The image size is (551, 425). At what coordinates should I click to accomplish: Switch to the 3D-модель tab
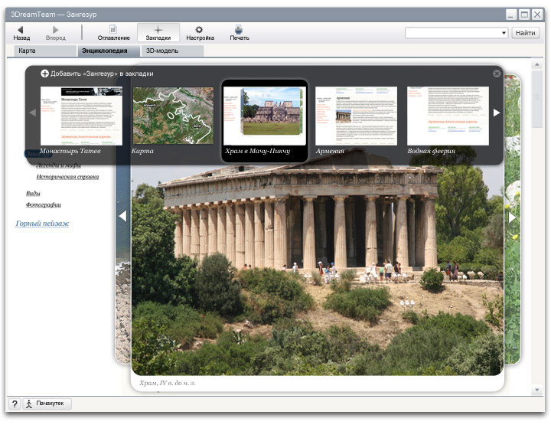(161, 51)
